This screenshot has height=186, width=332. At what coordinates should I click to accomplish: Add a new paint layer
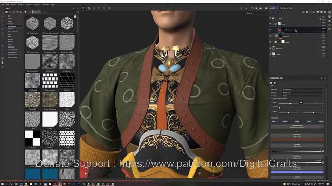pos(310,12)
